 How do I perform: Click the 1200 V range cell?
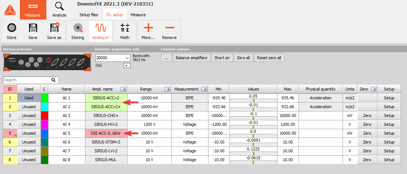pyautogui.click(x=149, y=124)
